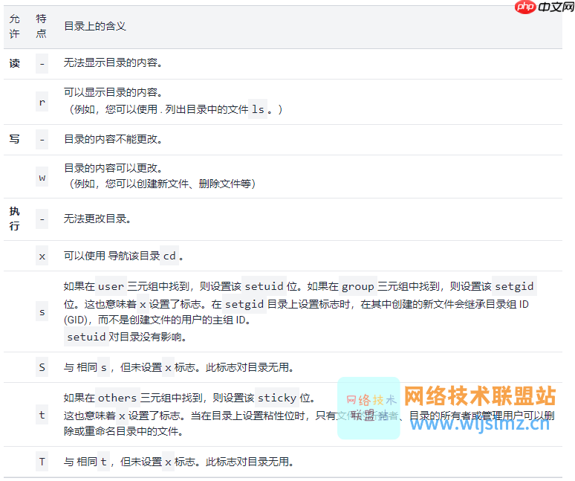Image resolution: width=575 pixels, height=481 pixels.
Task: Click the dash cell in 读 row
Action: tap(42, 64)
